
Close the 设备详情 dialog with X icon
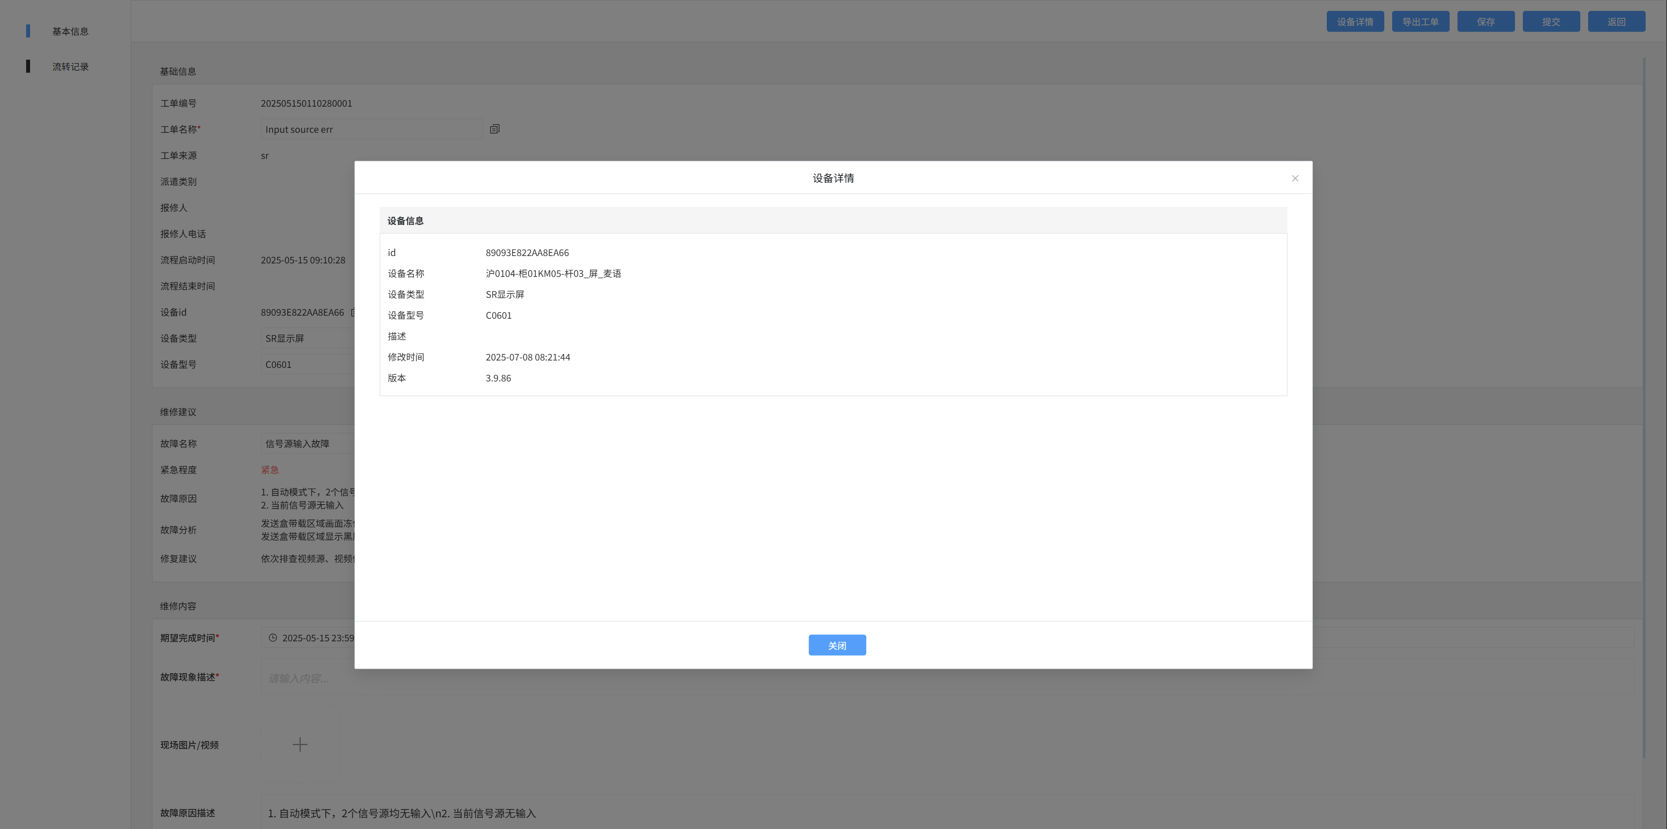click(x=1295, y=179)
